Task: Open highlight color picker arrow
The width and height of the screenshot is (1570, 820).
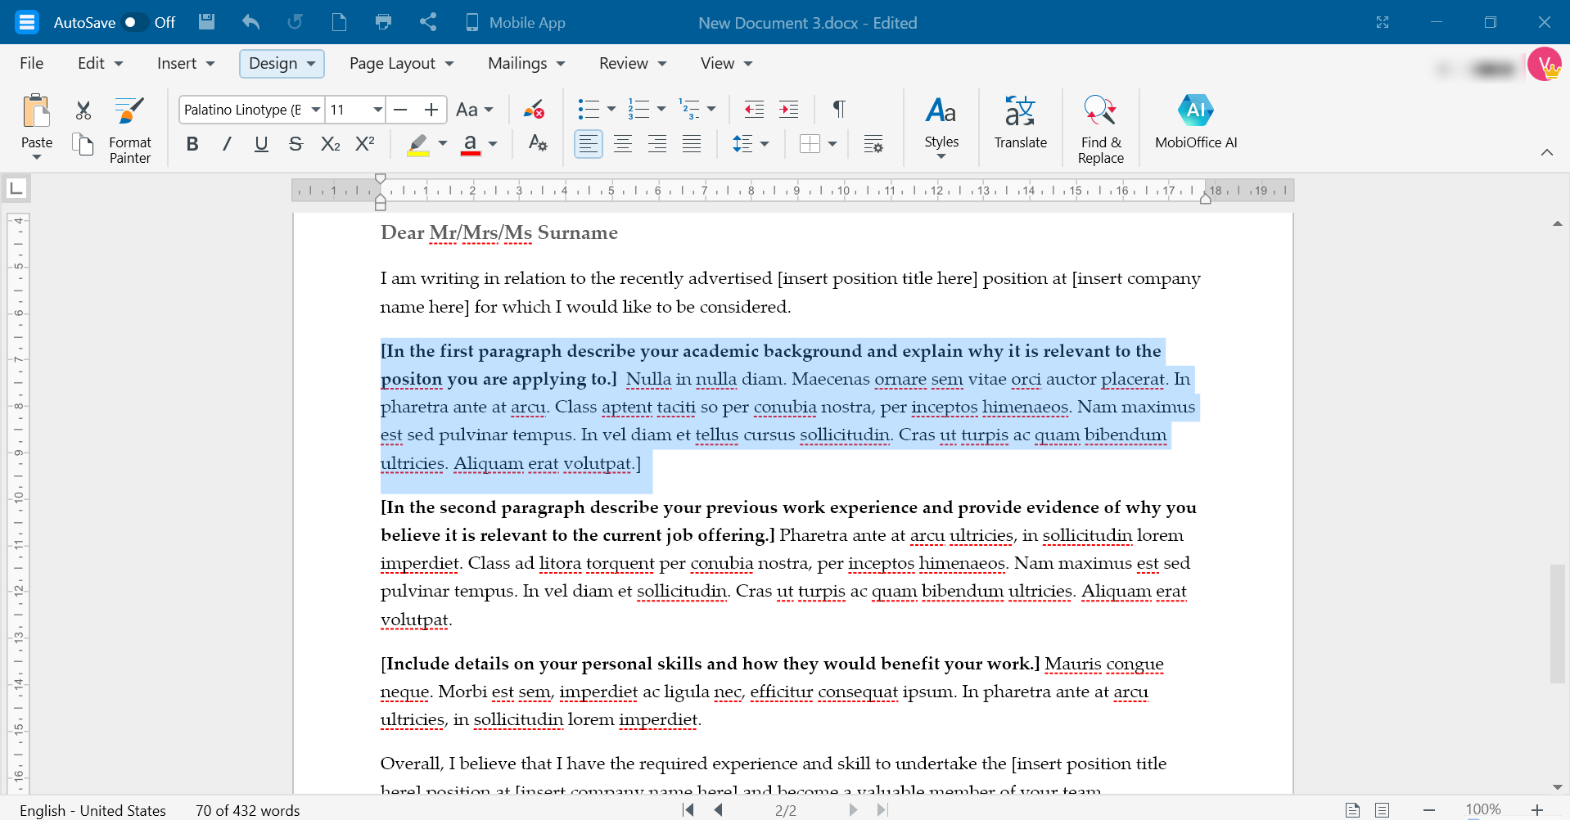Action: pyautogui.click(x=443, y=144)
